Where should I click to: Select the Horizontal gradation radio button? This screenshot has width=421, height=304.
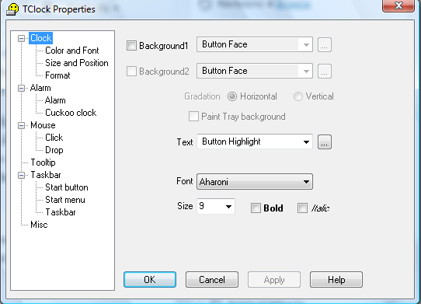[x=232, y=96]
